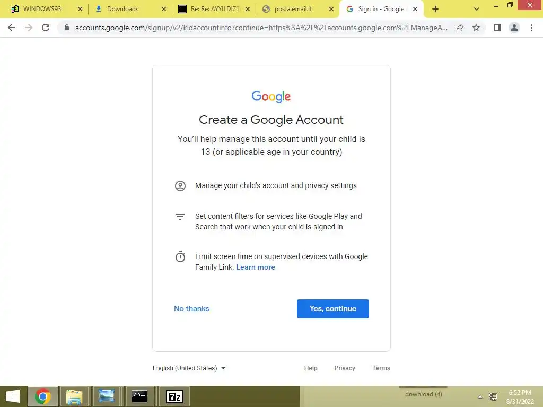Switch to Re: Re: AYYILDIZ tab
This screenshot has height=407, width=543.
point(214,9)
